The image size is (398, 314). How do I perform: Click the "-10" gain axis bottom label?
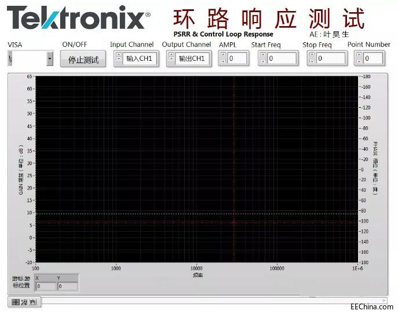point(29,262)
